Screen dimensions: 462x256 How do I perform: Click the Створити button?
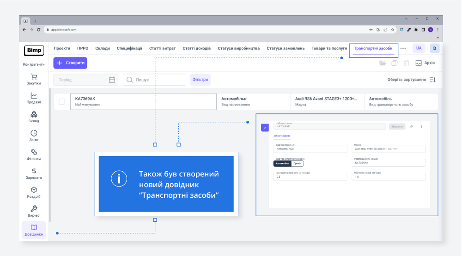point(70,63)
